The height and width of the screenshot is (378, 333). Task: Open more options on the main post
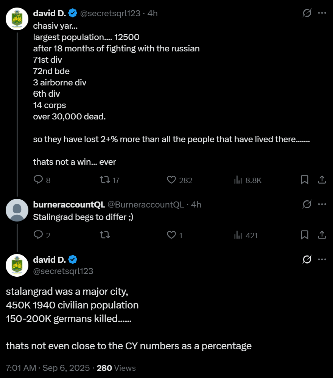[x=322, y=260]
